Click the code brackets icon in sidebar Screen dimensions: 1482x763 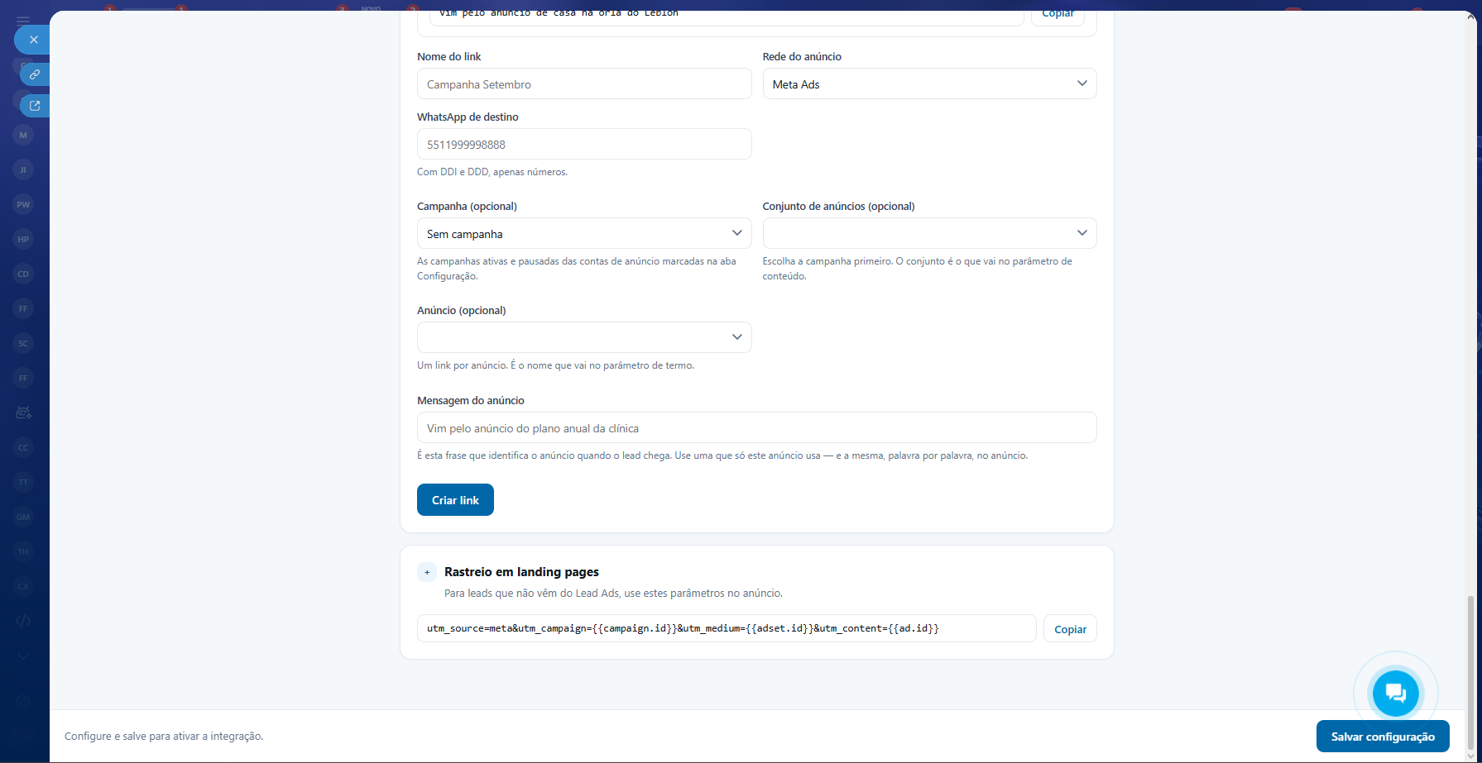[23, 621]
